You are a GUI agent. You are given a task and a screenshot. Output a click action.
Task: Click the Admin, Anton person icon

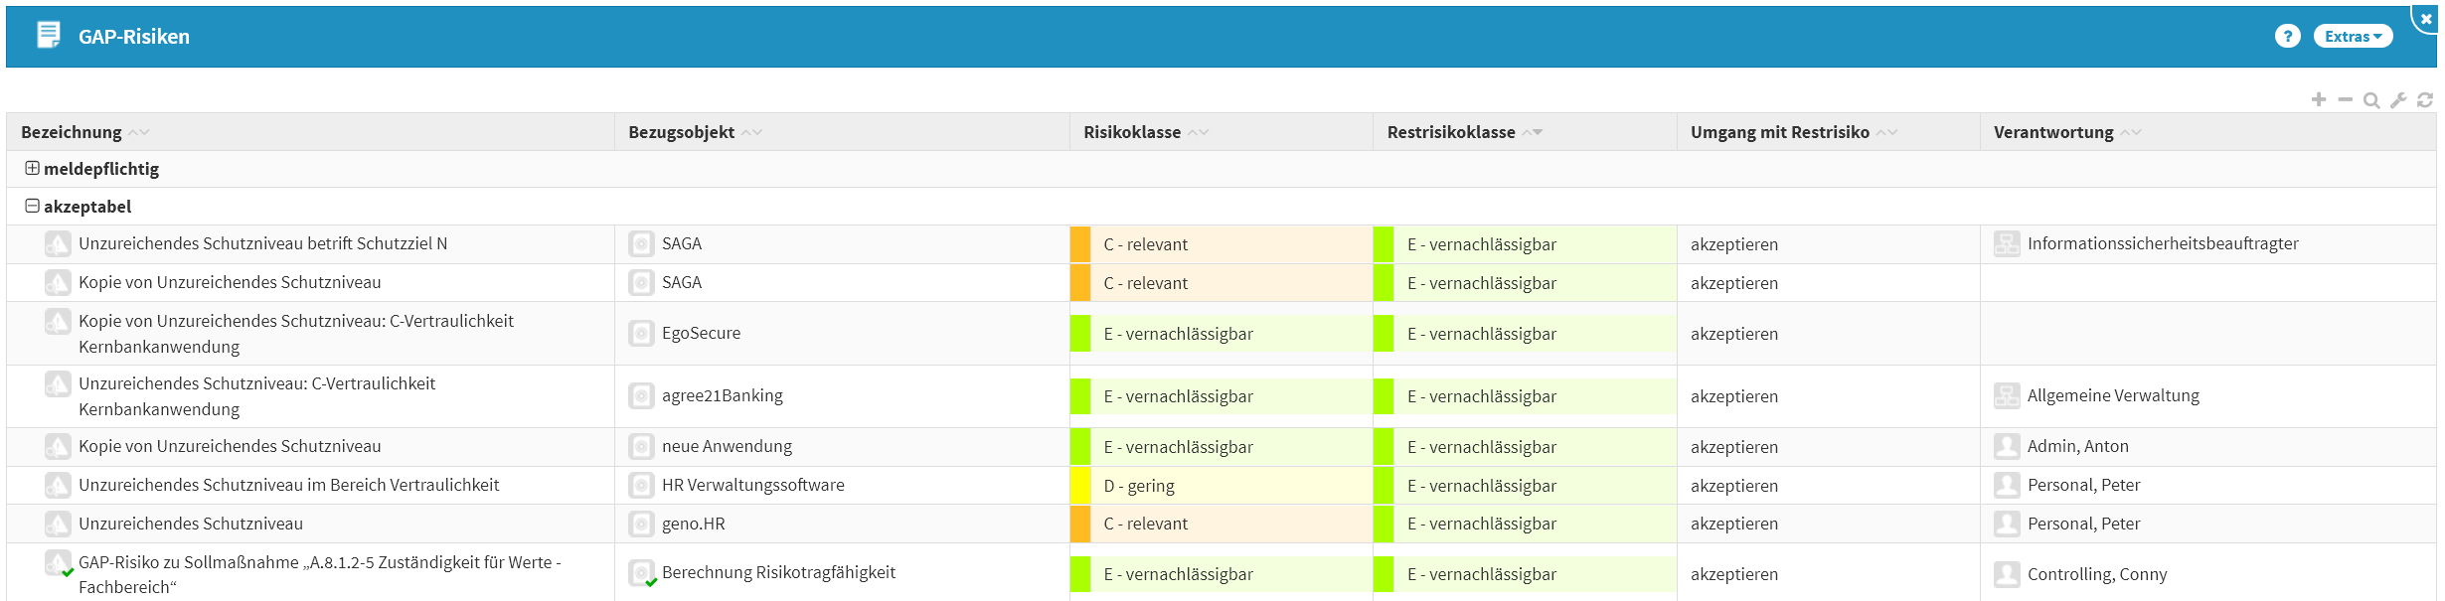[x=2007, y=447]
